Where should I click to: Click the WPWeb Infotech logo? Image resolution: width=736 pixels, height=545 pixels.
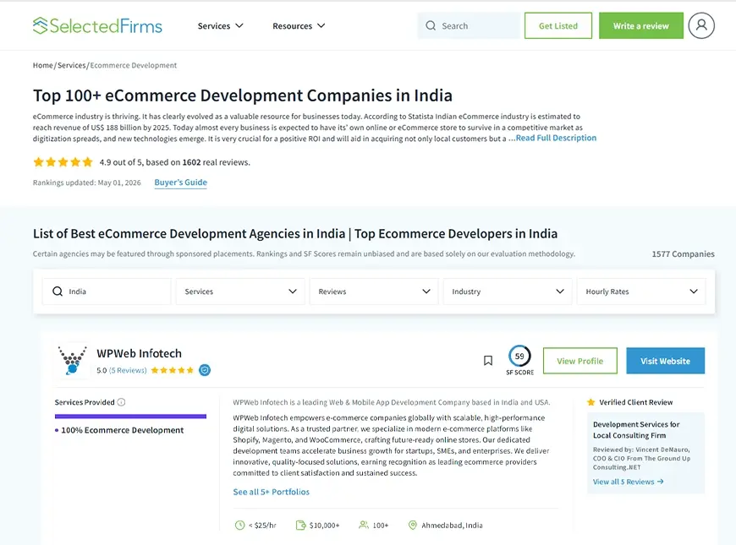72,360
